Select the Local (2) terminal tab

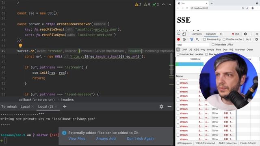click(x=45, y=107)
